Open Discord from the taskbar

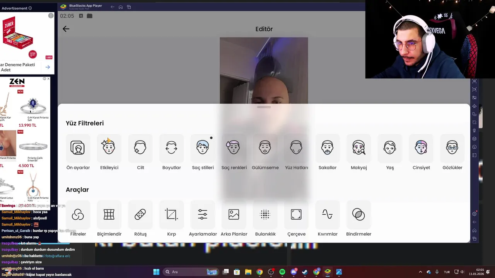[294, 272]
